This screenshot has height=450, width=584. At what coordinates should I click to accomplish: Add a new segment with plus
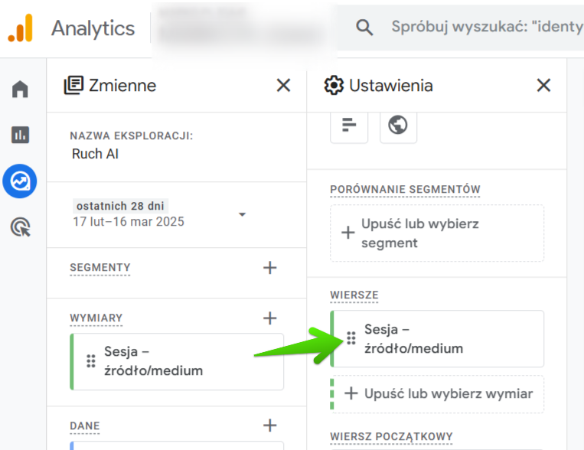(269, 268)
